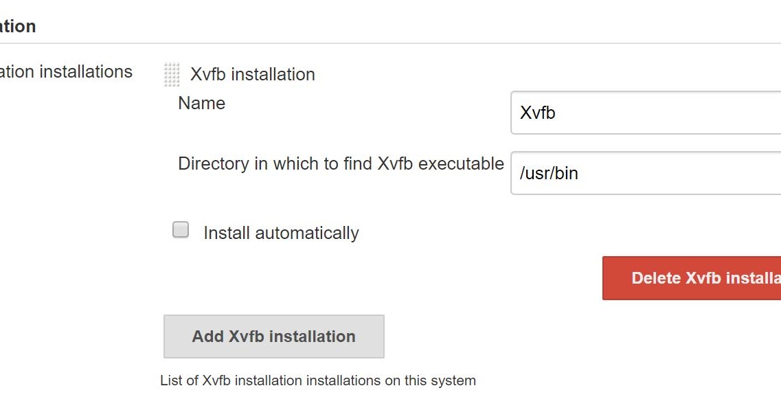Click the Xvfb installation header text
Viewport: 781px width, 410px height.
pos(251,74)
